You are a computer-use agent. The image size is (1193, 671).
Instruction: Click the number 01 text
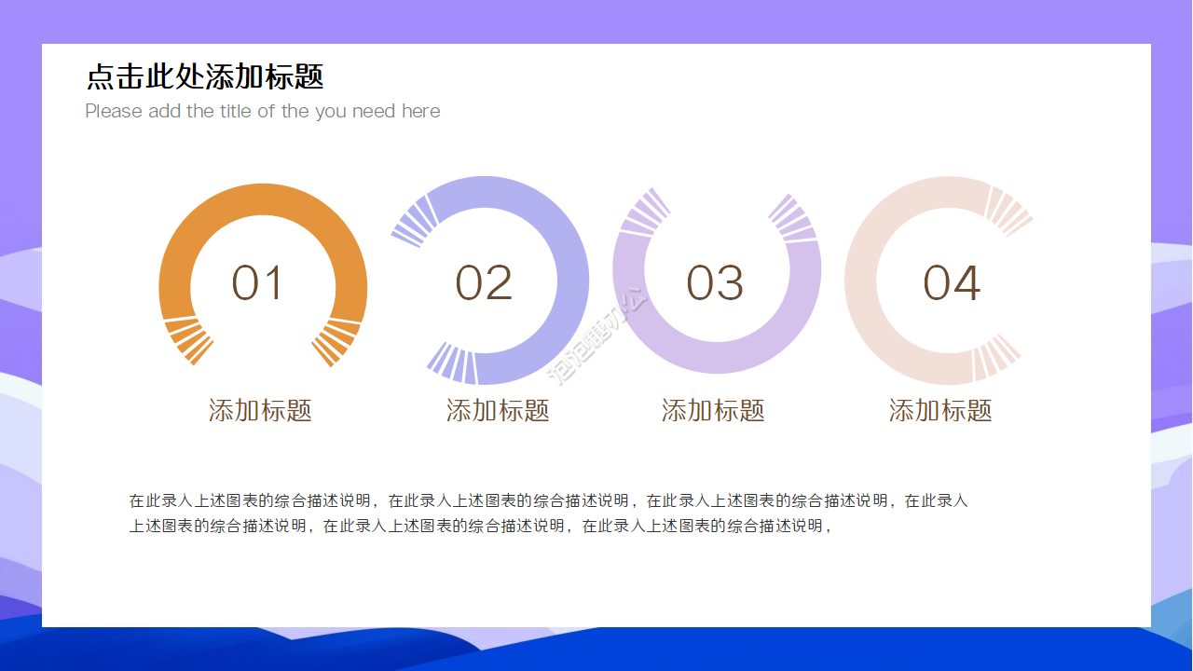click(257, 283)
